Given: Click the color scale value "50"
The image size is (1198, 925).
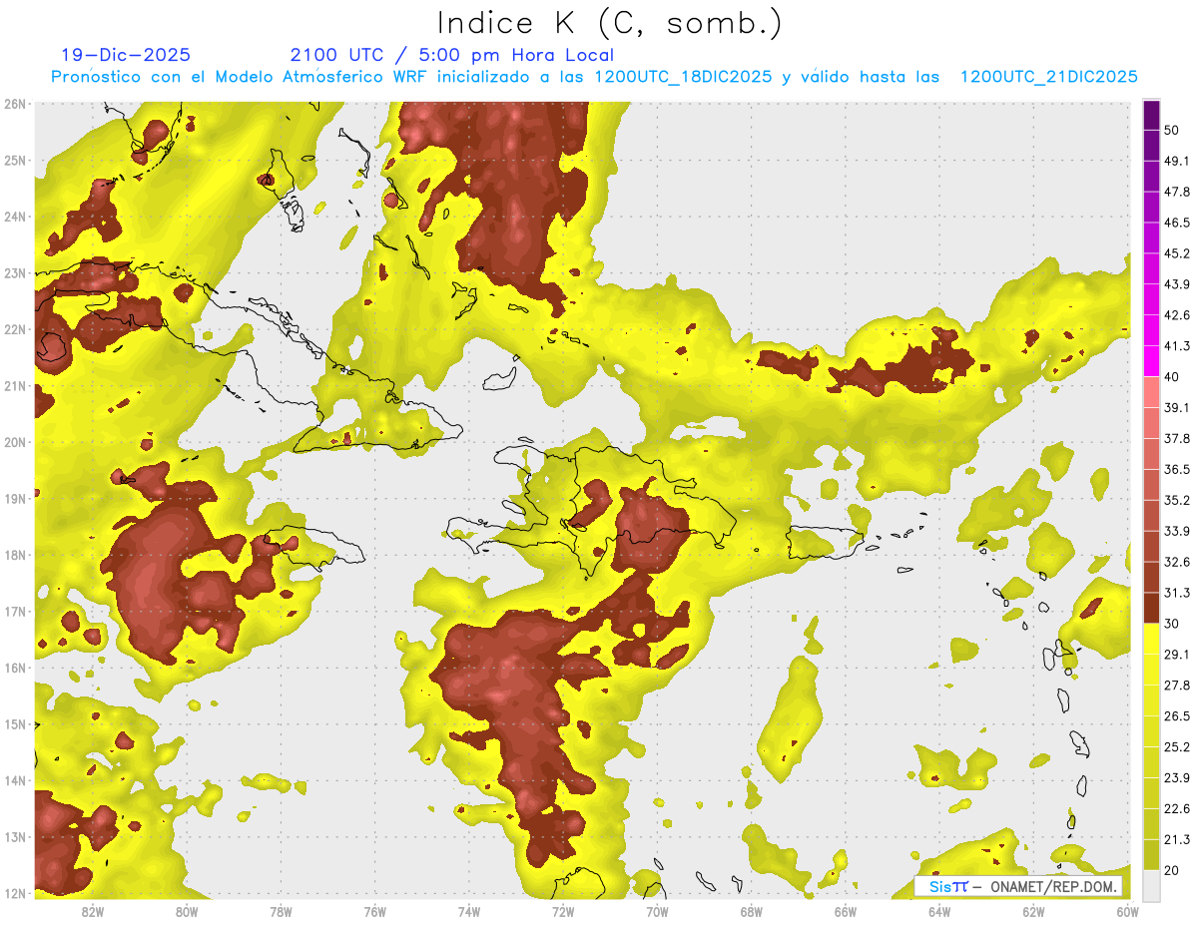Looking at the screenshot, I should [1172, 130].
